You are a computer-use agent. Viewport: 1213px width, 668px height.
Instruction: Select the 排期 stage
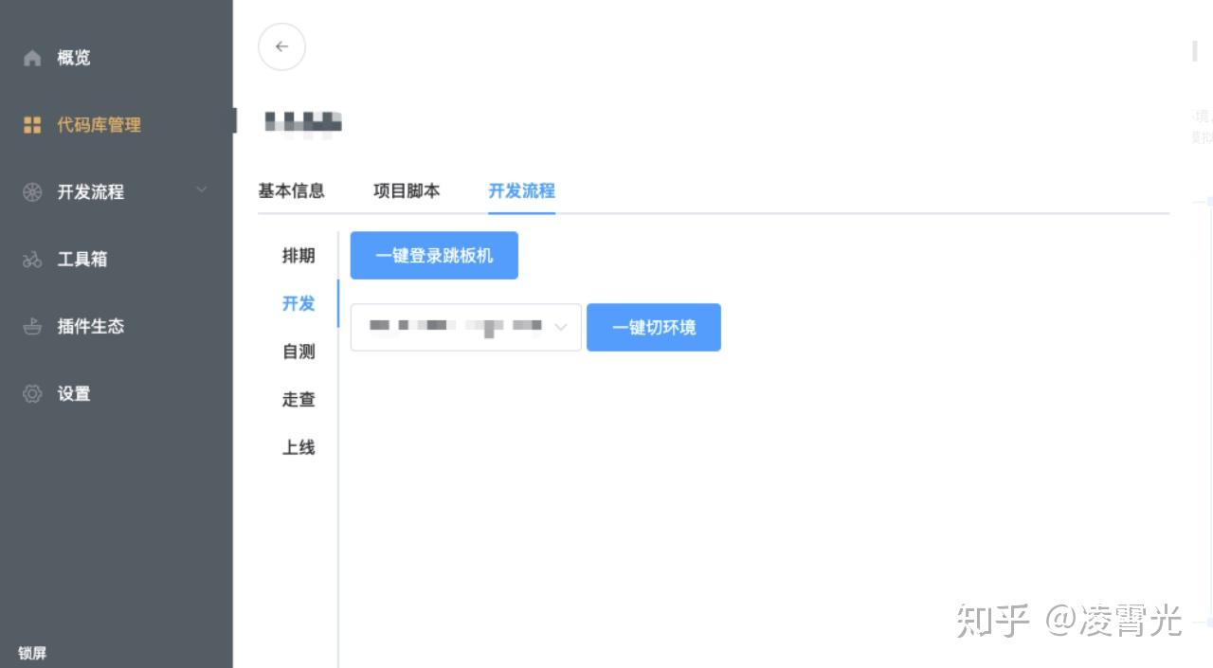[299, 255]
